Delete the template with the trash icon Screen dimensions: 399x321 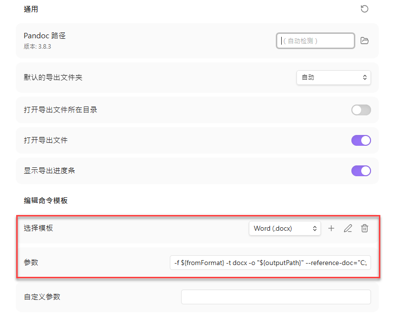(365, 228)
